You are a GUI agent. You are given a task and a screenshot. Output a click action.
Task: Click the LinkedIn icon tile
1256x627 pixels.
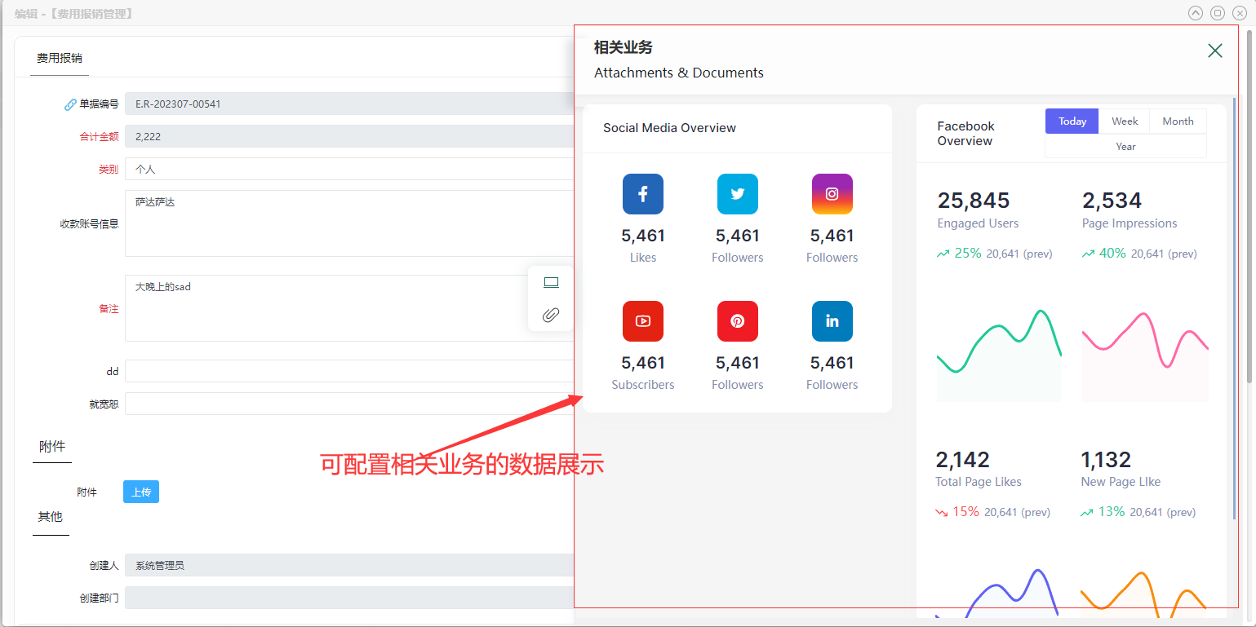pyautogui.click(x=832, y=321)
